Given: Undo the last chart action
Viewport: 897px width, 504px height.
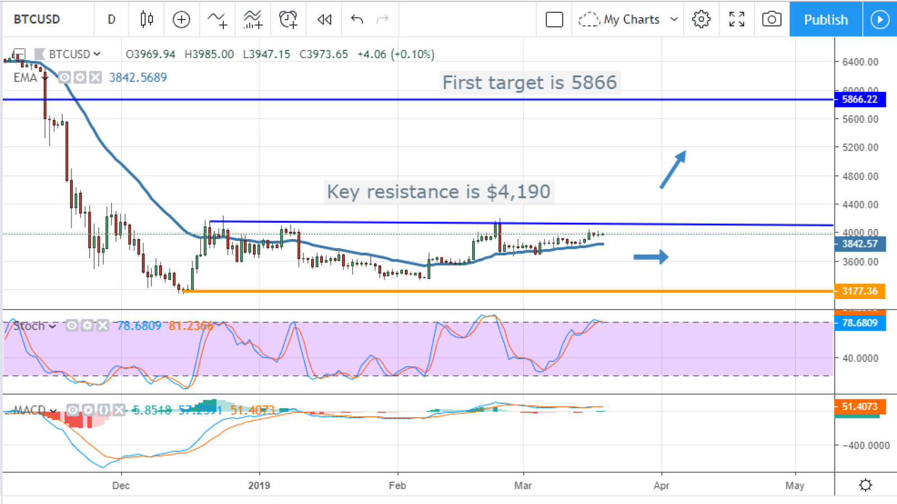Looking at the screenshot, I should [x=357, y=20].
